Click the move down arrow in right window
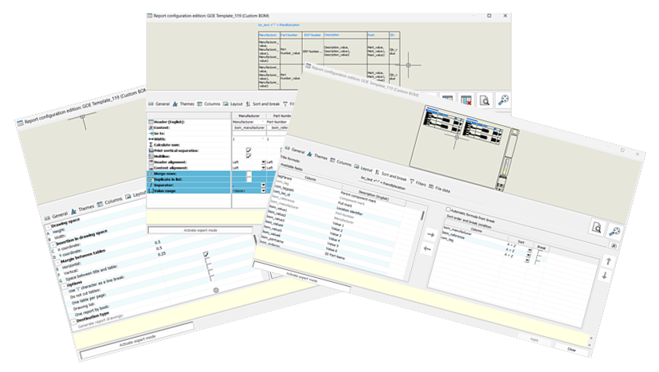 [605, 276]
